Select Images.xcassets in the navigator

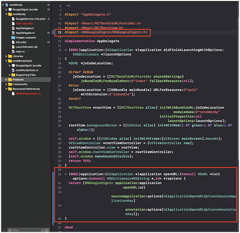[26, 37]
